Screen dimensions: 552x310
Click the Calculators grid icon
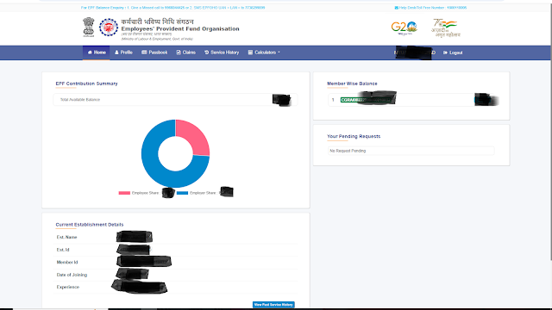pos(250,53)
